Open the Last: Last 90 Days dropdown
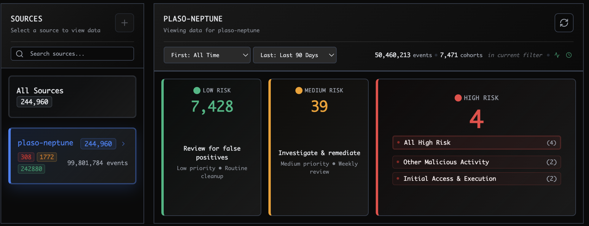Image resolution: width=589 pixels, height=226 pixels. (294, 55)
